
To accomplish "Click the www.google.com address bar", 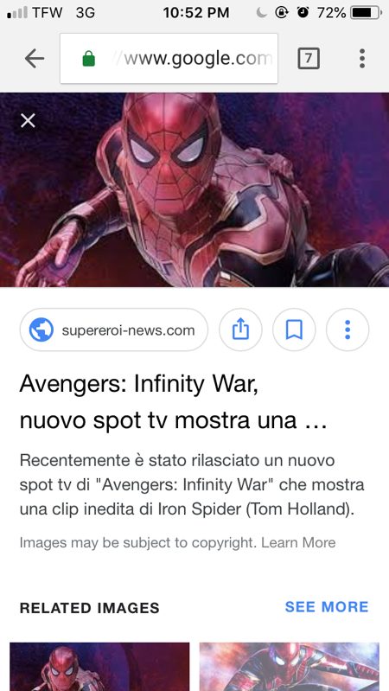I will (x=169, y=58).
